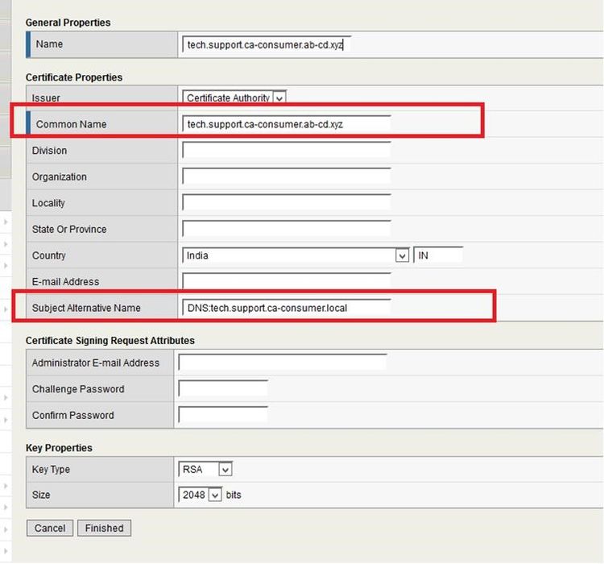Click the Subject Alternative Name field
Screen dimensions: 604x564
pos(286,308)
